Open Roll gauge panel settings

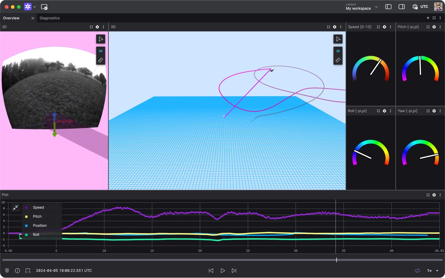point(385,111)
